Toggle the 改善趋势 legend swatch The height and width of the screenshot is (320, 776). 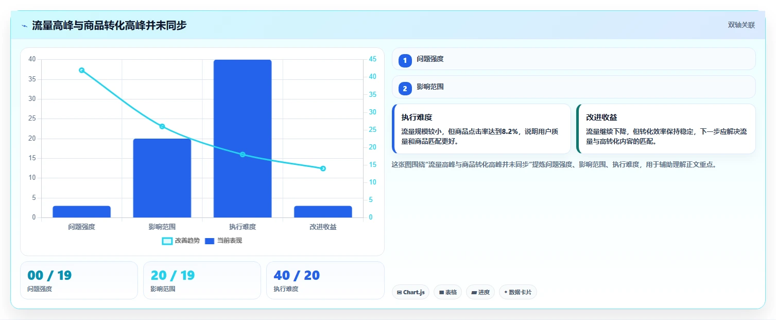167,241
